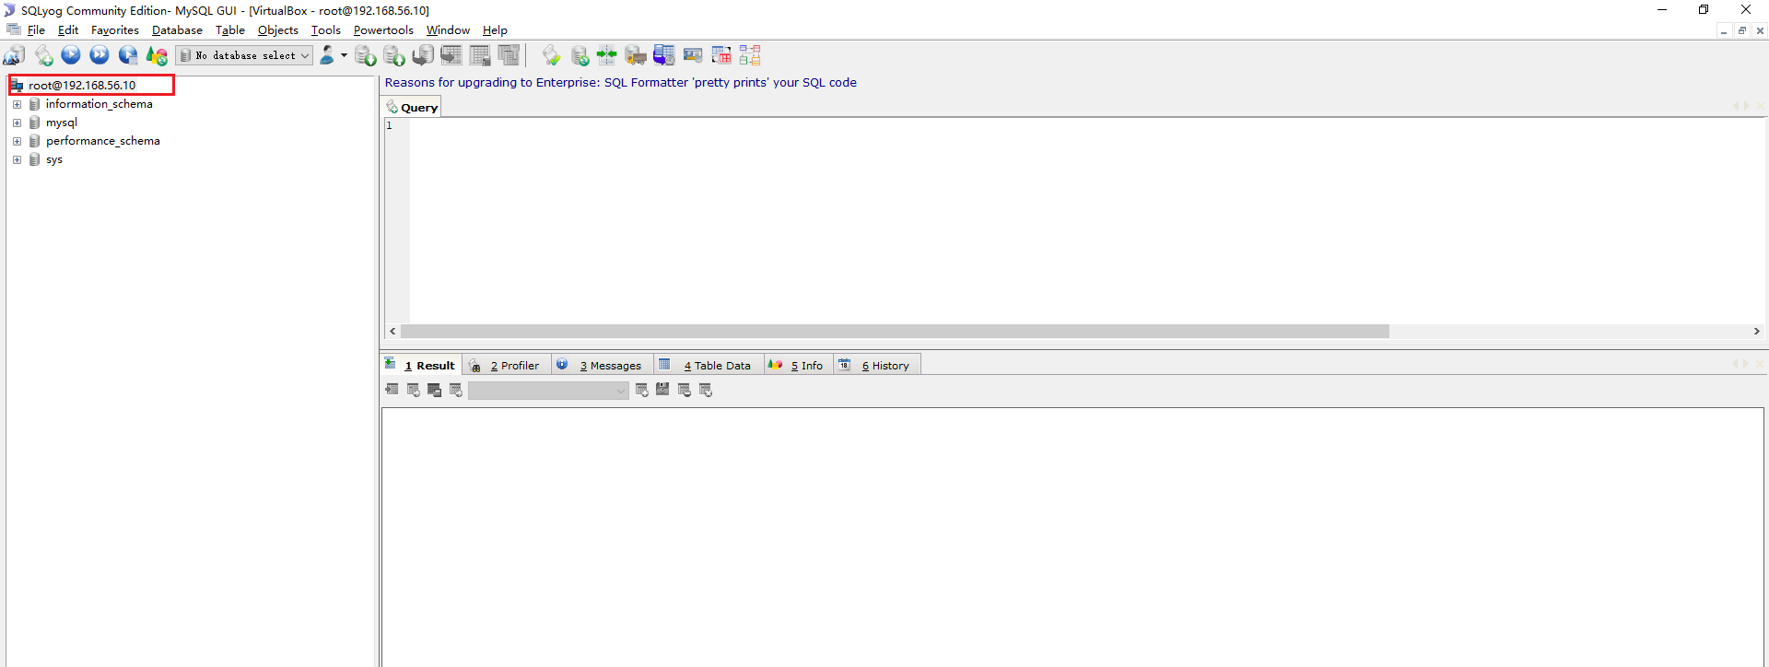This screenshot has width=1769, height=667.
Task: Open the Table menu
Action: pos(230,30)
